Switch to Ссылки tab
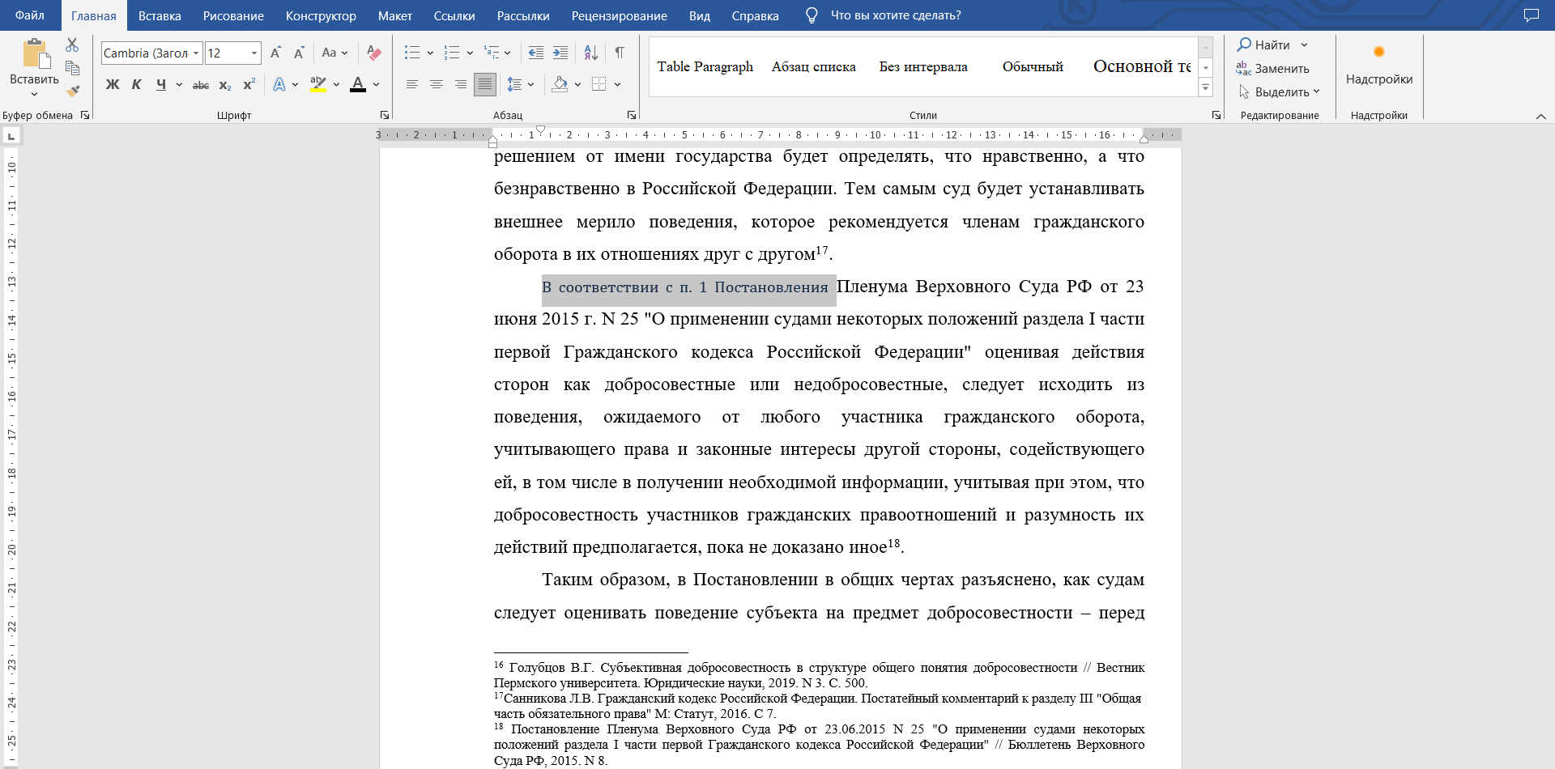This screenshot has width=1555, height=769. (x=454, y=15)
